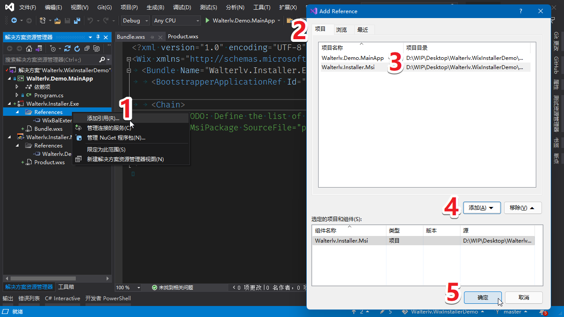
Task: Click the sync with active document icon
Action: coord(67,48)
